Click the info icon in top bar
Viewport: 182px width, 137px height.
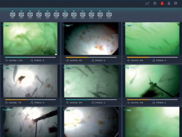point(176,3)
